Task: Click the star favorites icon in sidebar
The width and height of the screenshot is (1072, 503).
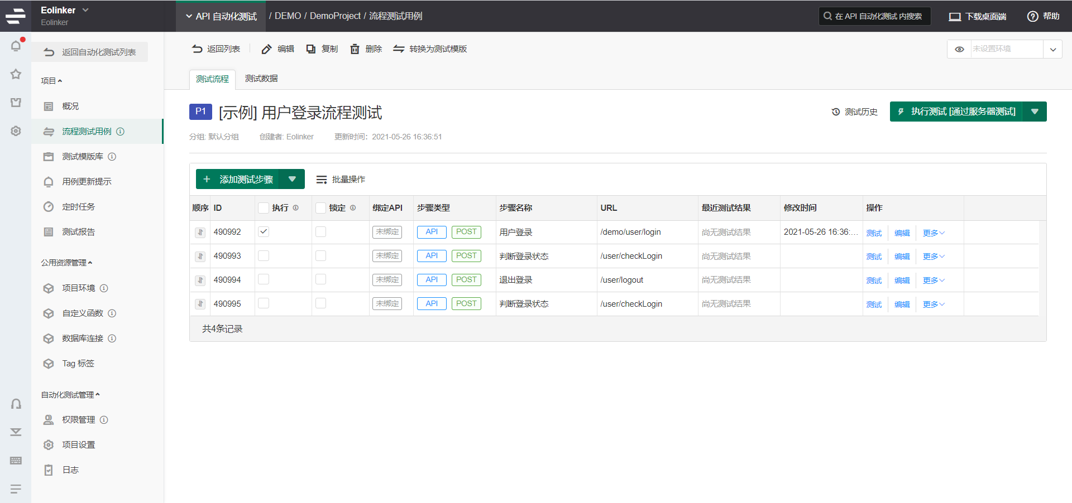Action: click(x=16, y=74)
